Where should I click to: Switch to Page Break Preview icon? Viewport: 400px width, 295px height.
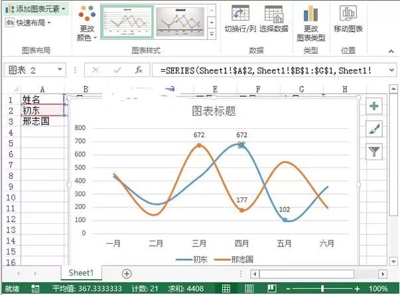coord(272,288)
